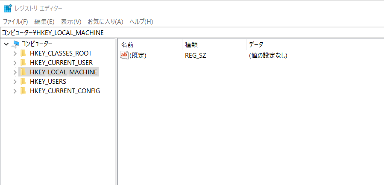
Task: Open the ファイル(F) menu
Action: point(15,21)
